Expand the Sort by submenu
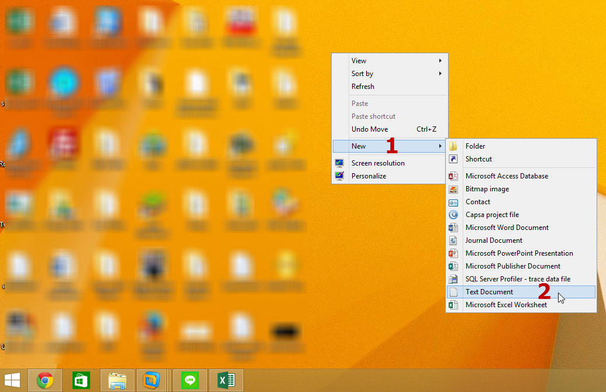This screenshot has width=606, height=392. (x=363, y=73)
